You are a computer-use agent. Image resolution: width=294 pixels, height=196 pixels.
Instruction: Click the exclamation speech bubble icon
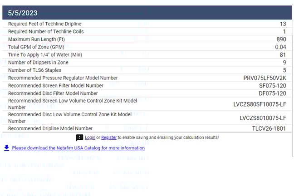[79, 137]
